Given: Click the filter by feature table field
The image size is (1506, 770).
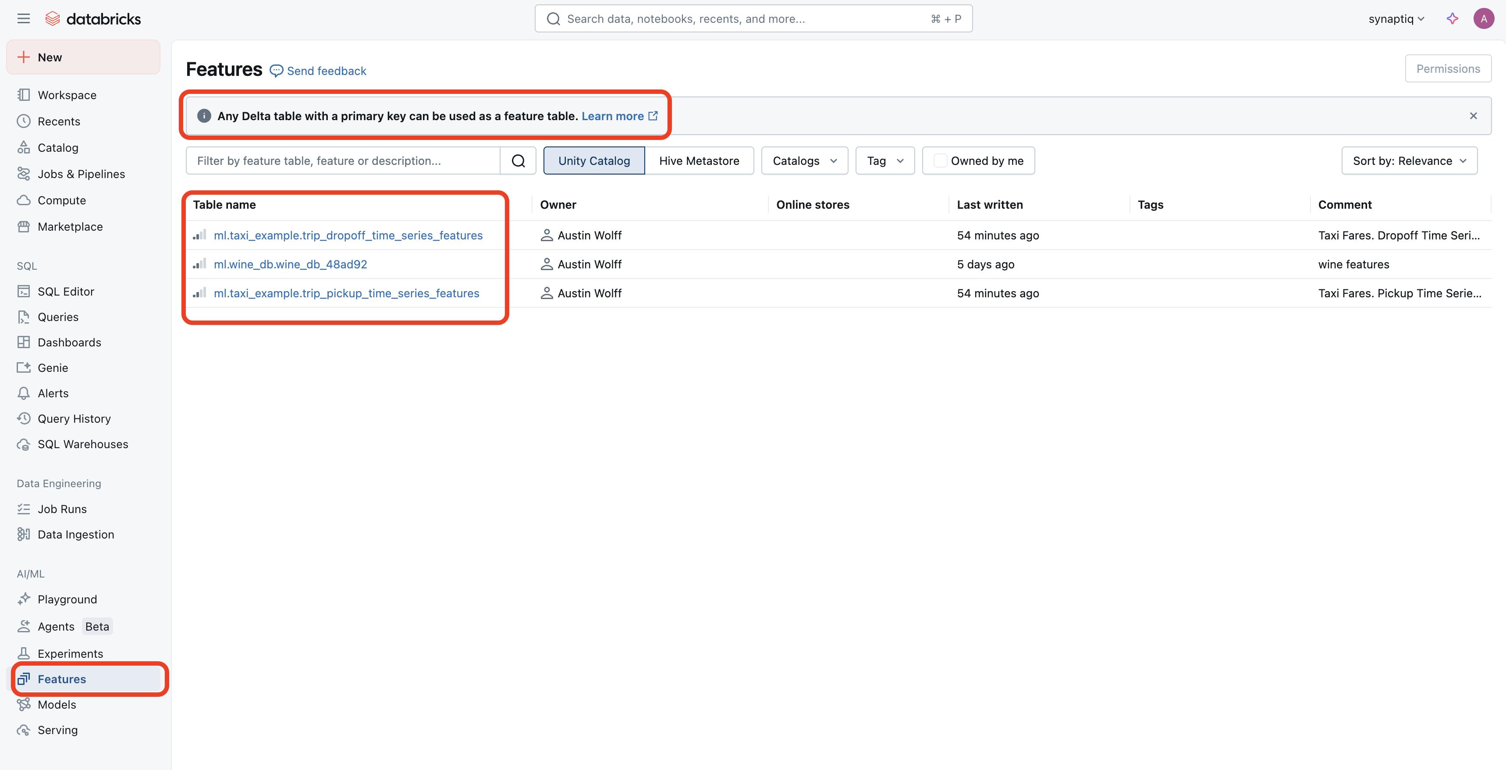Looking at the screenshot, I should point(343,161).
